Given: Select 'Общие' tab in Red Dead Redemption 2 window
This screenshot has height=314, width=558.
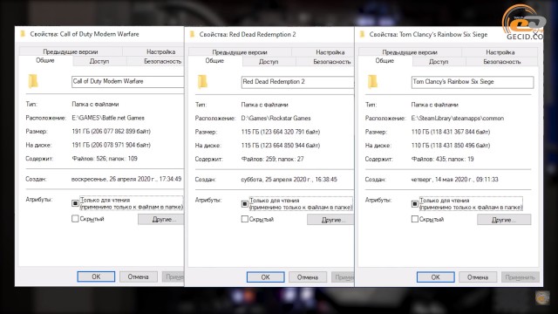Looking at the screenshot, I should [214, 61].
